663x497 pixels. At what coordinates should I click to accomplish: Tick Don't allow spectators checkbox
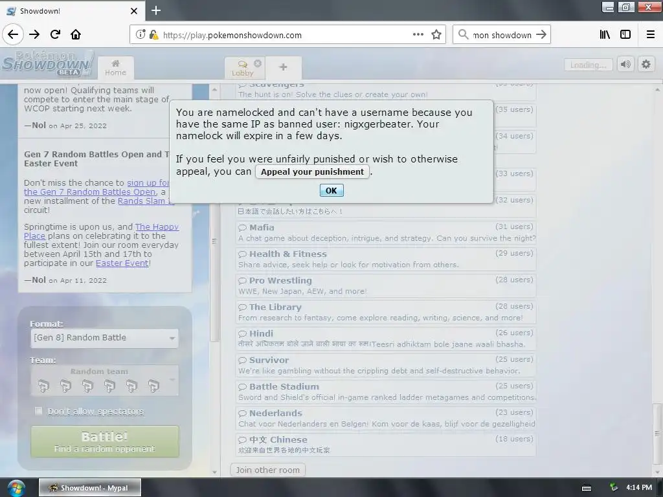[38, 411]
